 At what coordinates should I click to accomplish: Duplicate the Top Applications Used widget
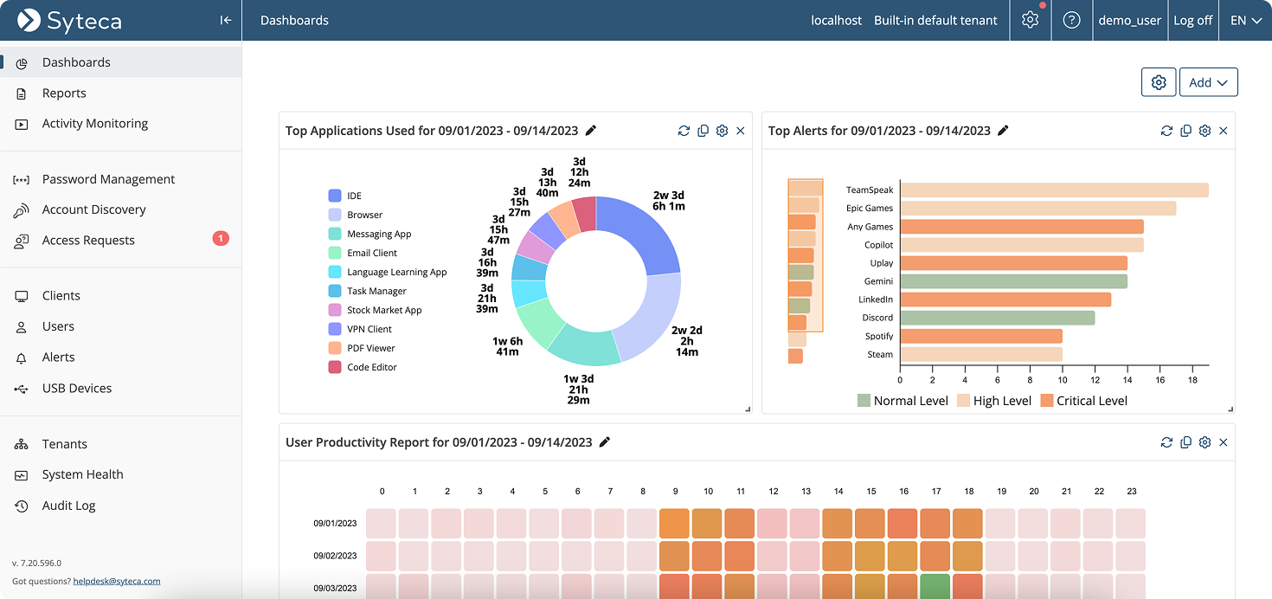coord(703,131)
